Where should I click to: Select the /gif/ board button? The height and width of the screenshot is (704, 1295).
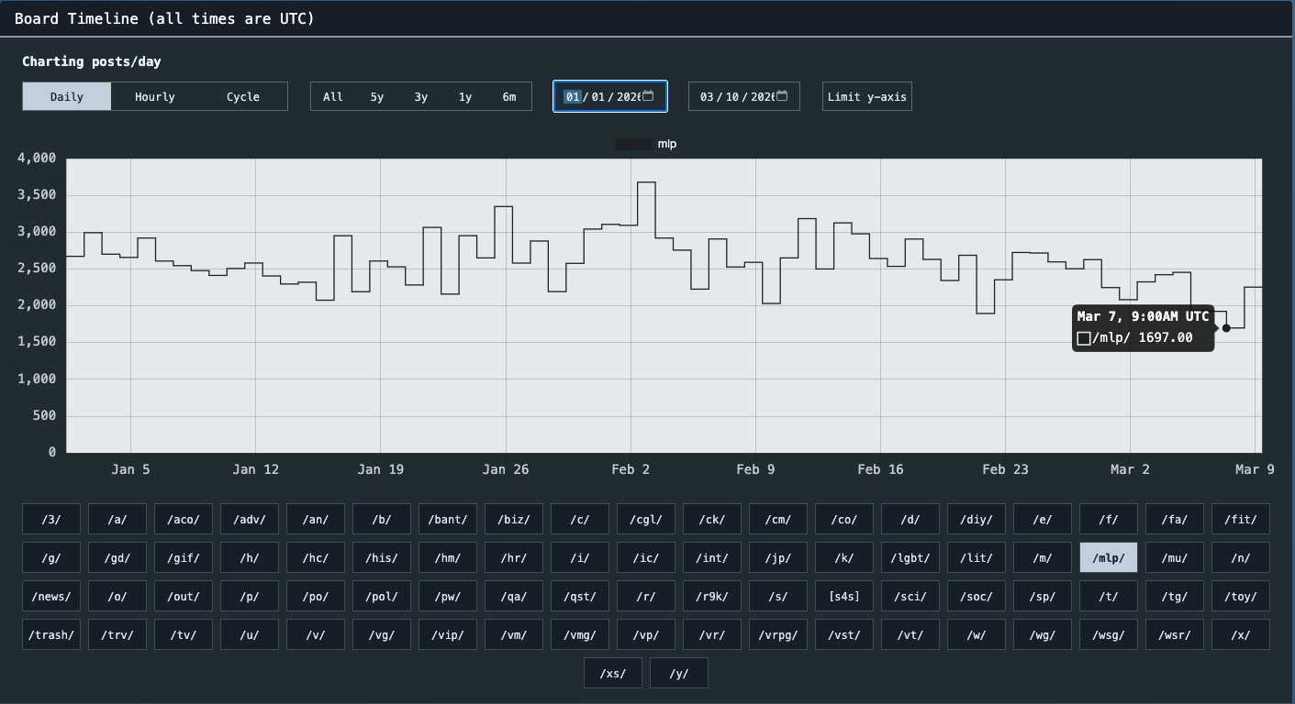[x=184, y=557]
